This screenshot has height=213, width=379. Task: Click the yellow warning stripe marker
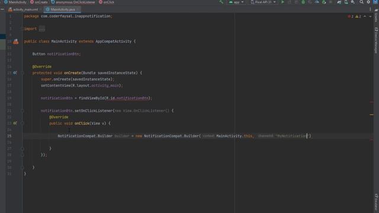(x=371, y=115)
